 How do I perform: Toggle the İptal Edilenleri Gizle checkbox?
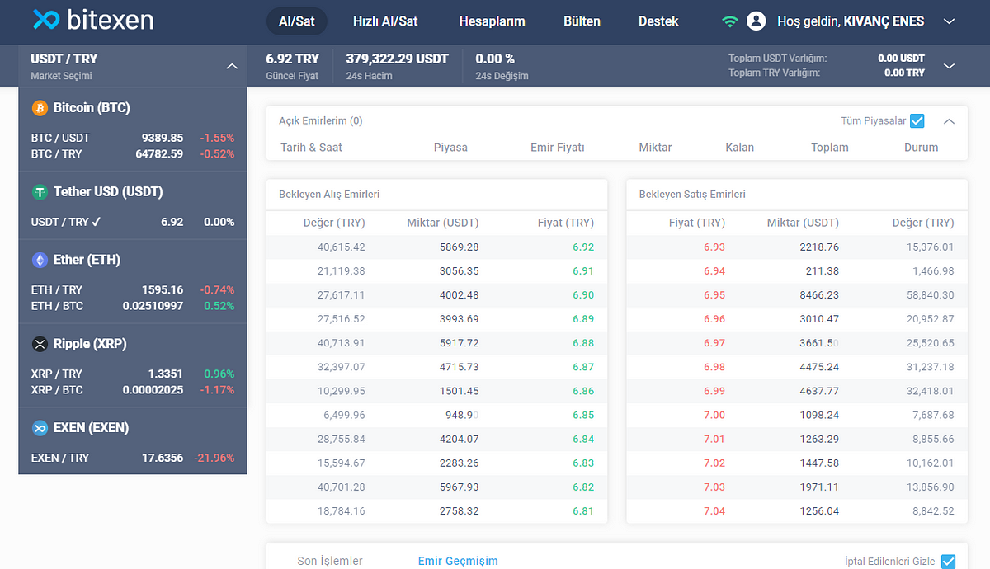tap(948, 561)
